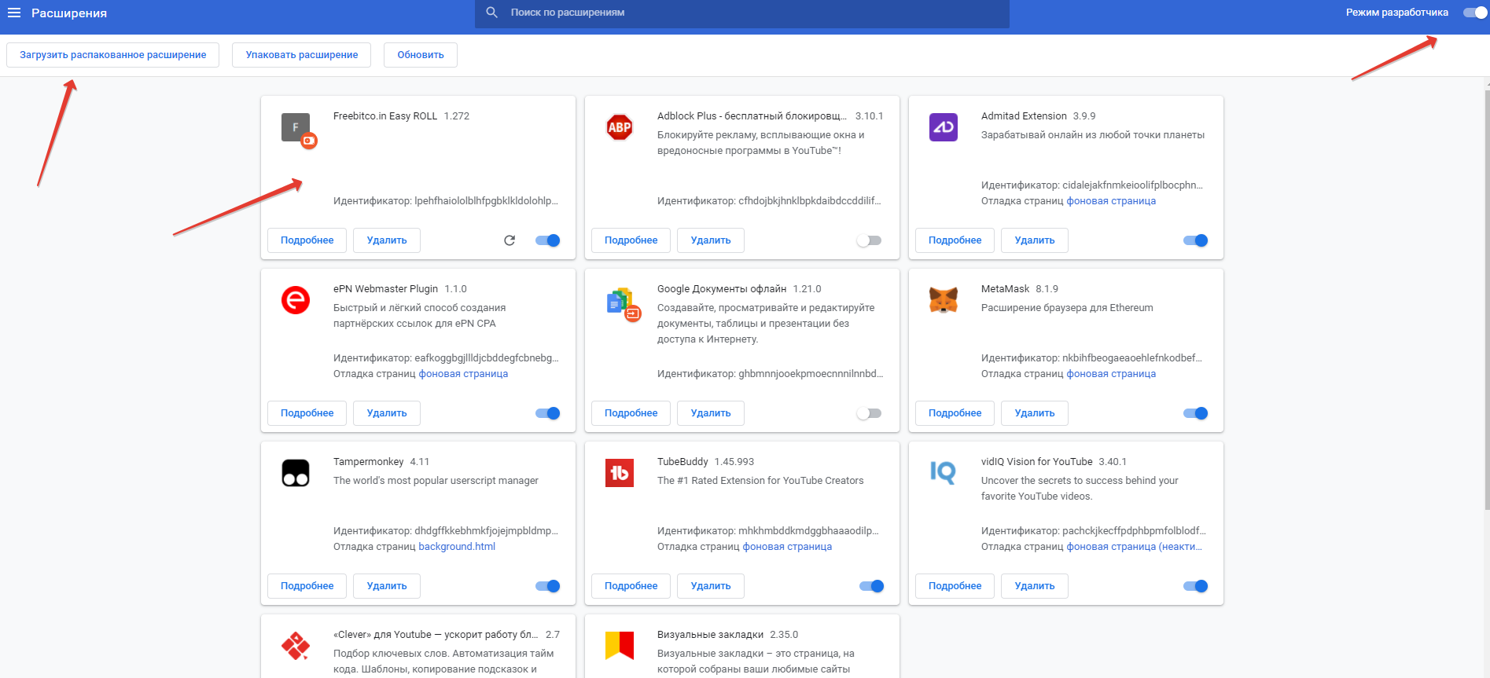Remove Google Документы офлайн with Удалить
1490x678 pixels.
click(711, 413)
